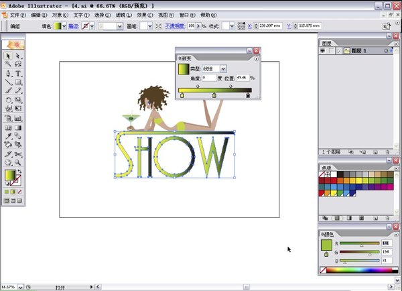The height and width of the screenshot is (291, 402).
Task: Open zoom level dropdown at bottom
Action: (21, 287)
